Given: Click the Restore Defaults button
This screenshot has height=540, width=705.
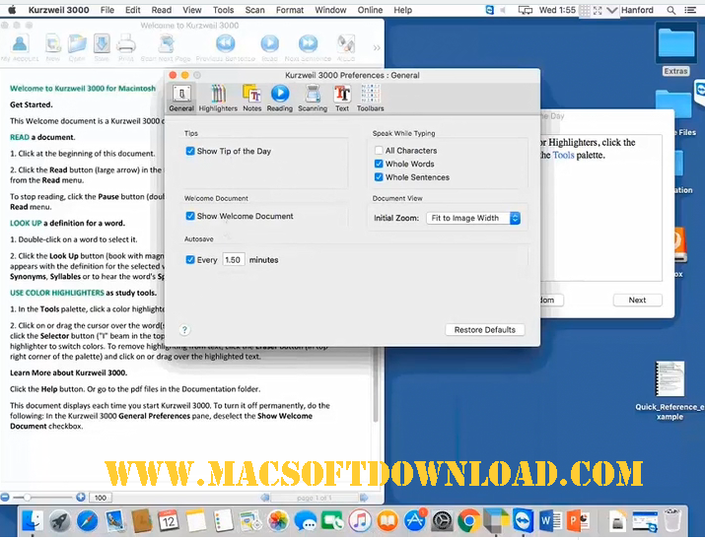Looking at the screenshot, I should tap(485, 330).
